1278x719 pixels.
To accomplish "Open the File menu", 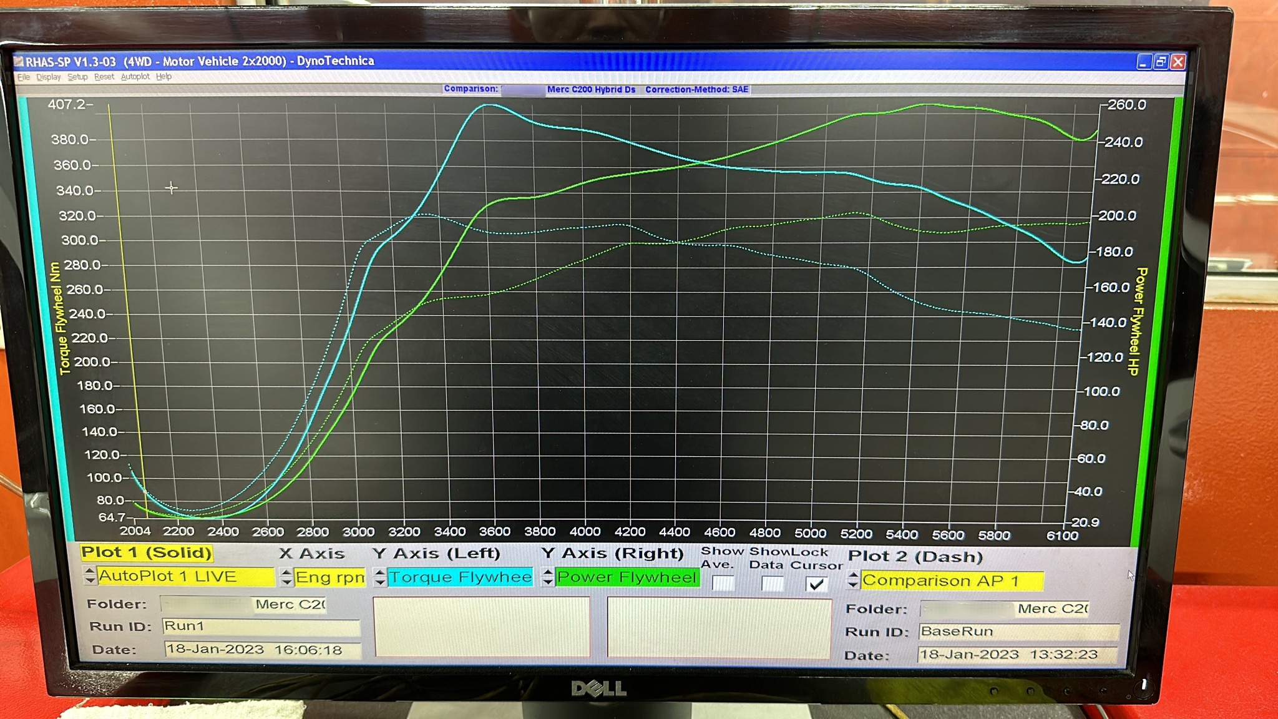I will pos(24,77).
